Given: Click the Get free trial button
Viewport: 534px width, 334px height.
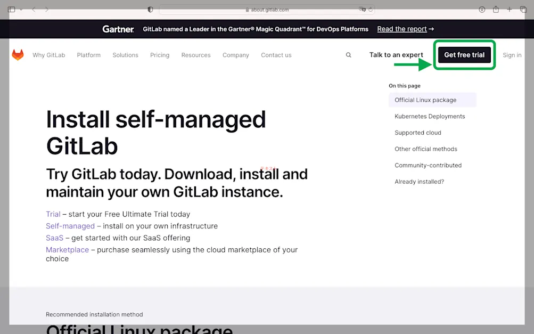Looking at the screenshot, I should (464, 55).
